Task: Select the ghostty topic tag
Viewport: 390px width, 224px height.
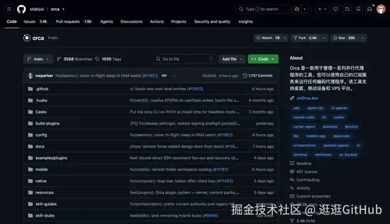Action: click(351, 126)
